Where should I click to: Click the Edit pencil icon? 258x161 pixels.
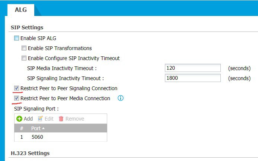click(40, 119)
